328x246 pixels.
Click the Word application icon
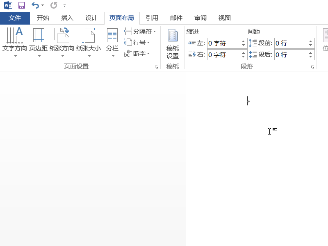click(8, 5)
